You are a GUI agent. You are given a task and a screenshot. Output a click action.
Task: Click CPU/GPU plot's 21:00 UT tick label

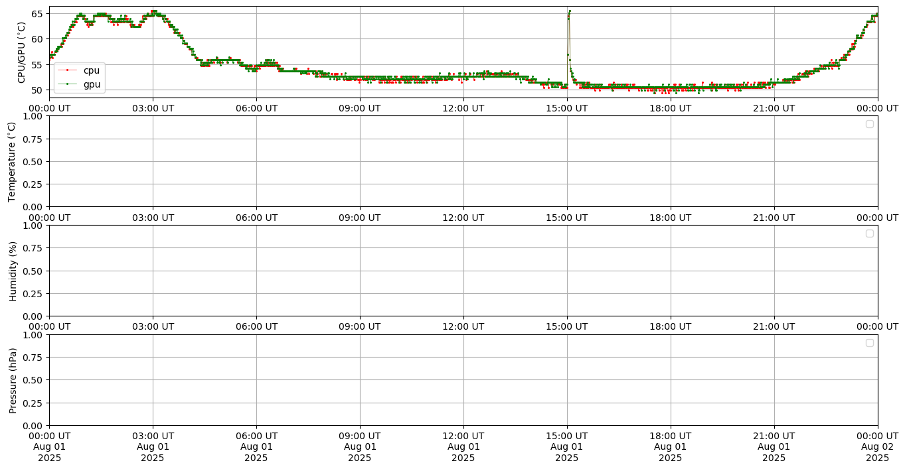point(774,108)
